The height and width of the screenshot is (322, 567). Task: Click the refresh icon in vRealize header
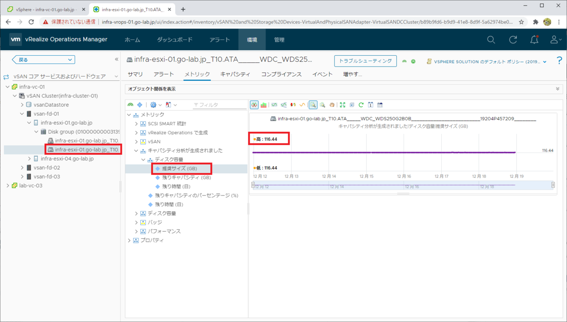tap(513, 40)
